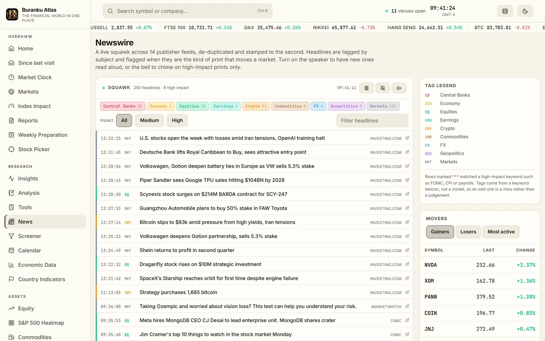Open external link for Shein headline

(407, 250)
